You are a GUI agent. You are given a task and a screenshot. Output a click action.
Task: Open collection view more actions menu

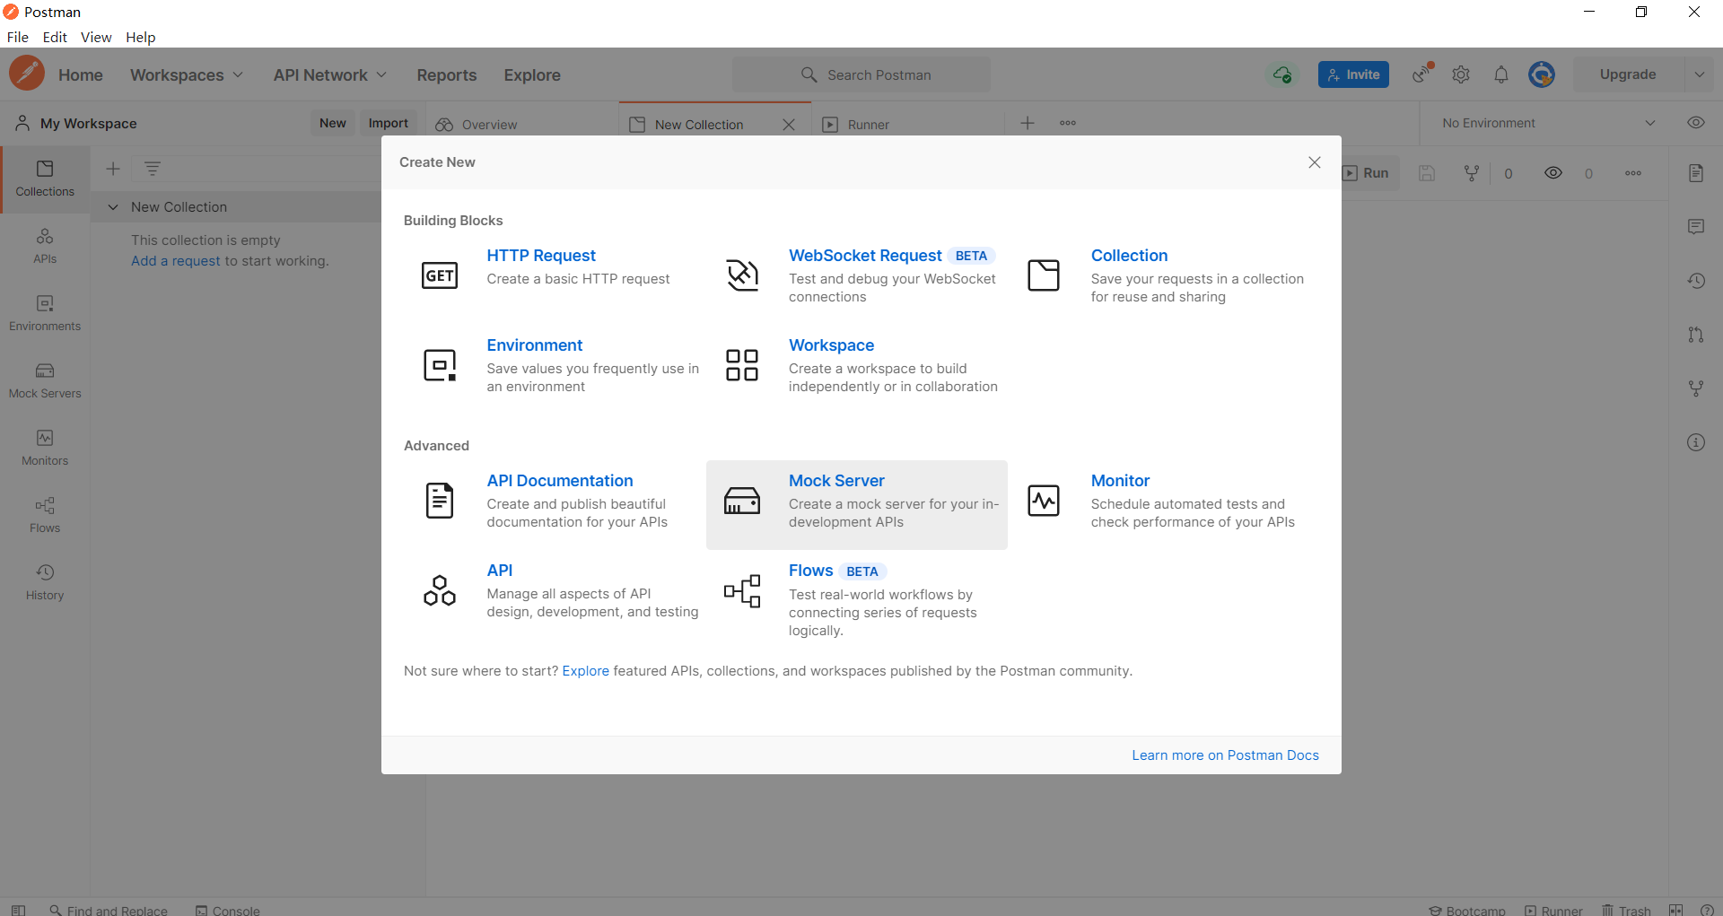(x=1633, y=173)
